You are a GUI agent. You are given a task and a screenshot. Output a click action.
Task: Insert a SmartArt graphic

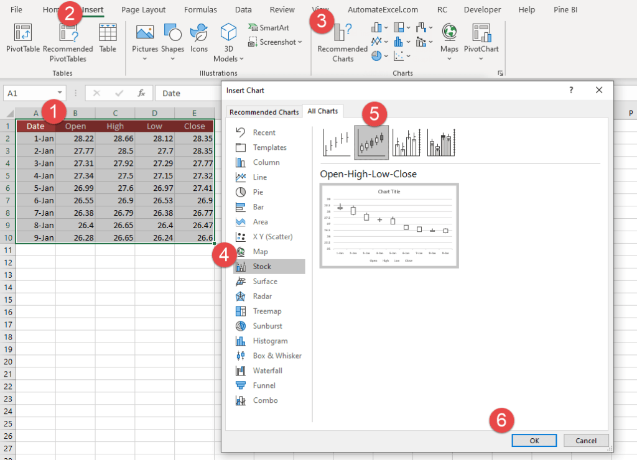click(x=271, y=27)
